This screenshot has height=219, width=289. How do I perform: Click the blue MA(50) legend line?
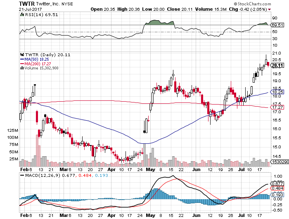point(22,60)
